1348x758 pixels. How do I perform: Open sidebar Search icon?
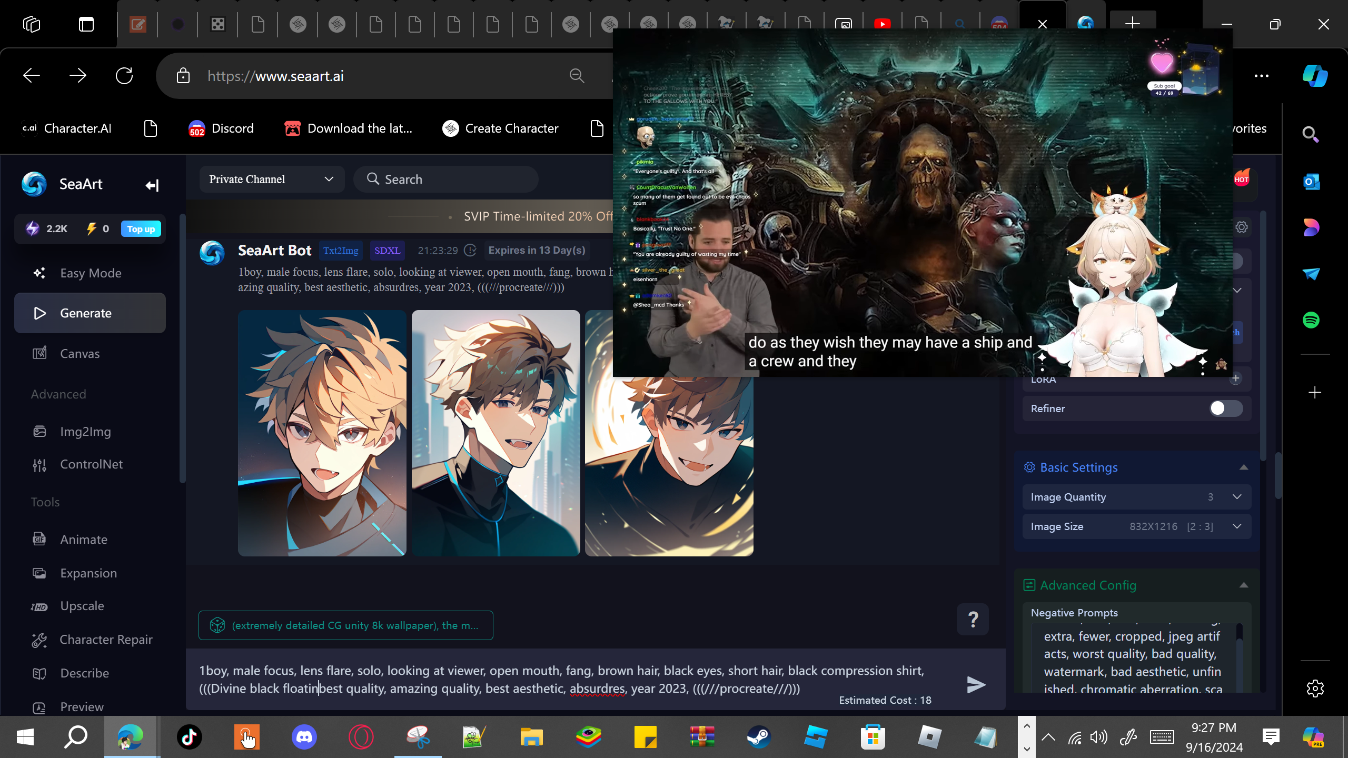point(1311,135)
